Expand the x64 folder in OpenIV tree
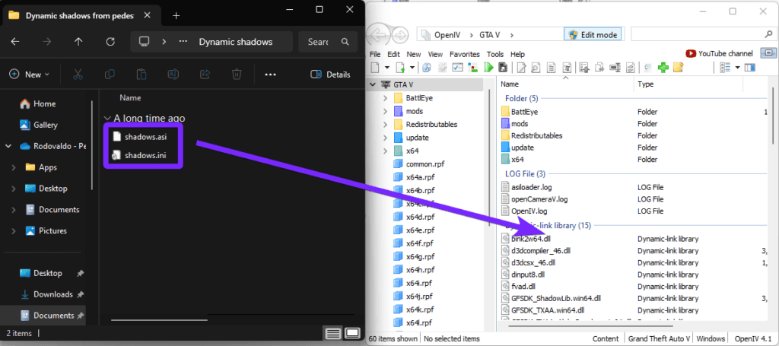This screenshot has height=346, width=779. [385, 151]
